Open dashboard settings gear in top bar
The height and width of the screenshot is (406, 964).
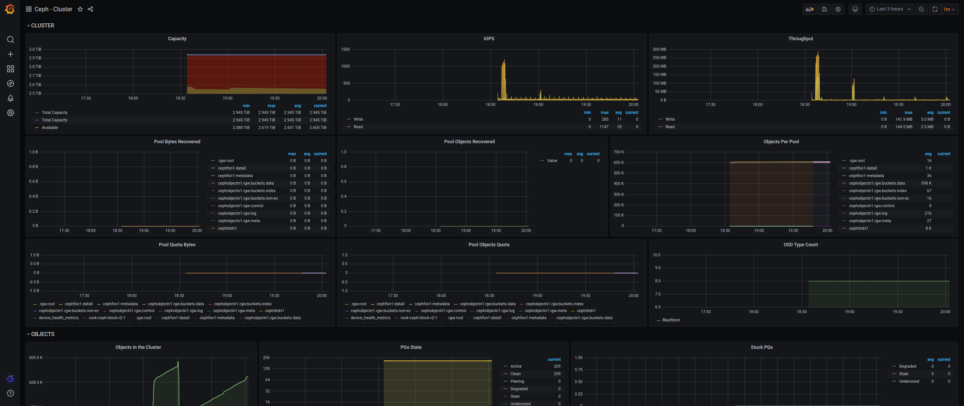(x=838, y=9)
